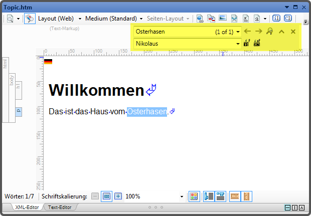
Task: Click the previous match arrow in search bar
Action: pos(247,32)
